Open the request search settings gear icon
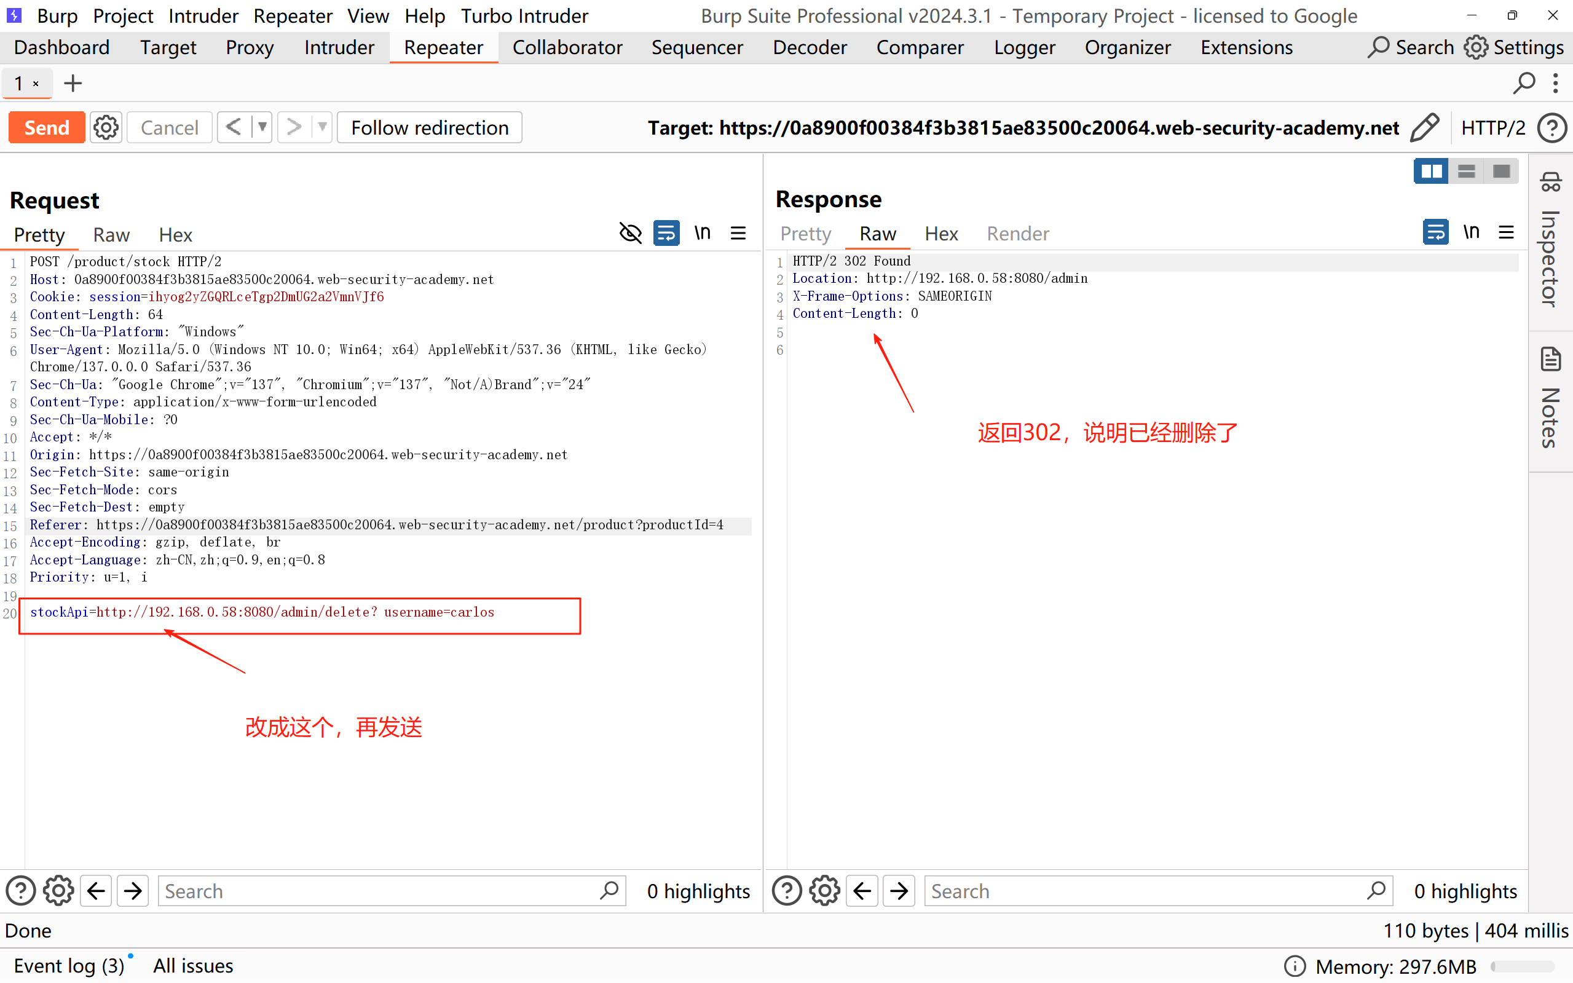1573x983 pixels. 58,891
